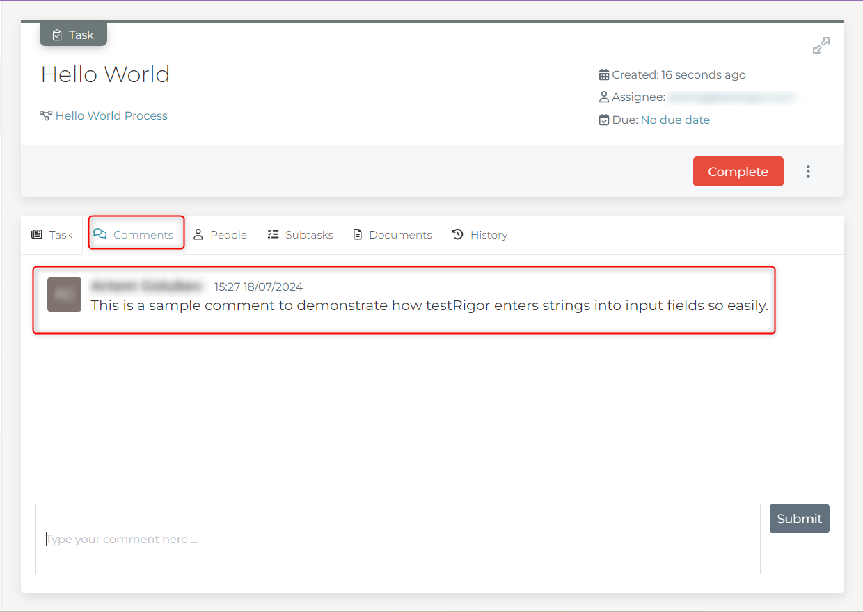Click the clipboard icon in the Task badge
This screenshot has height=612, width=863.
tap(57, 35)
